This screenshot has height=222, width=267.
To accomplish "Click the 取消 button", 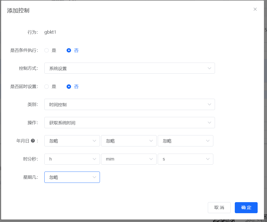I will click(219, 208).
